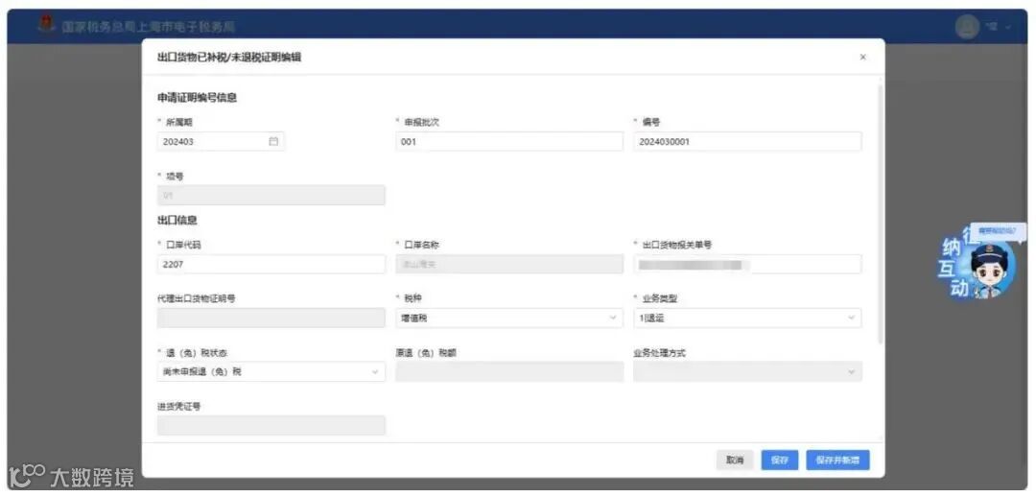
Task: Open the calendar picker in 所属期 field
Action: pos(273,141)
